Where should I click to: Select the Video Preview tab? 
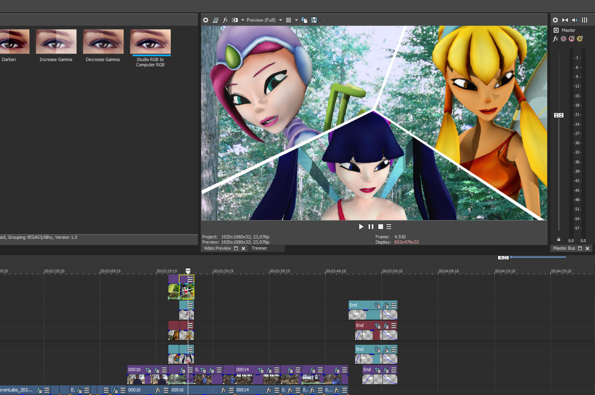(x=217, y=248)
